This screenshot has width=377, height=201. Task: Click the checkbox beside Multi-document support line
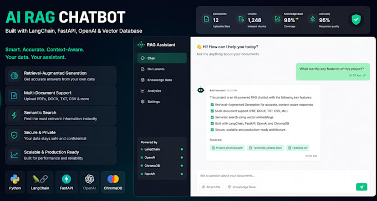pyautogui.click(x=212, y=111)
